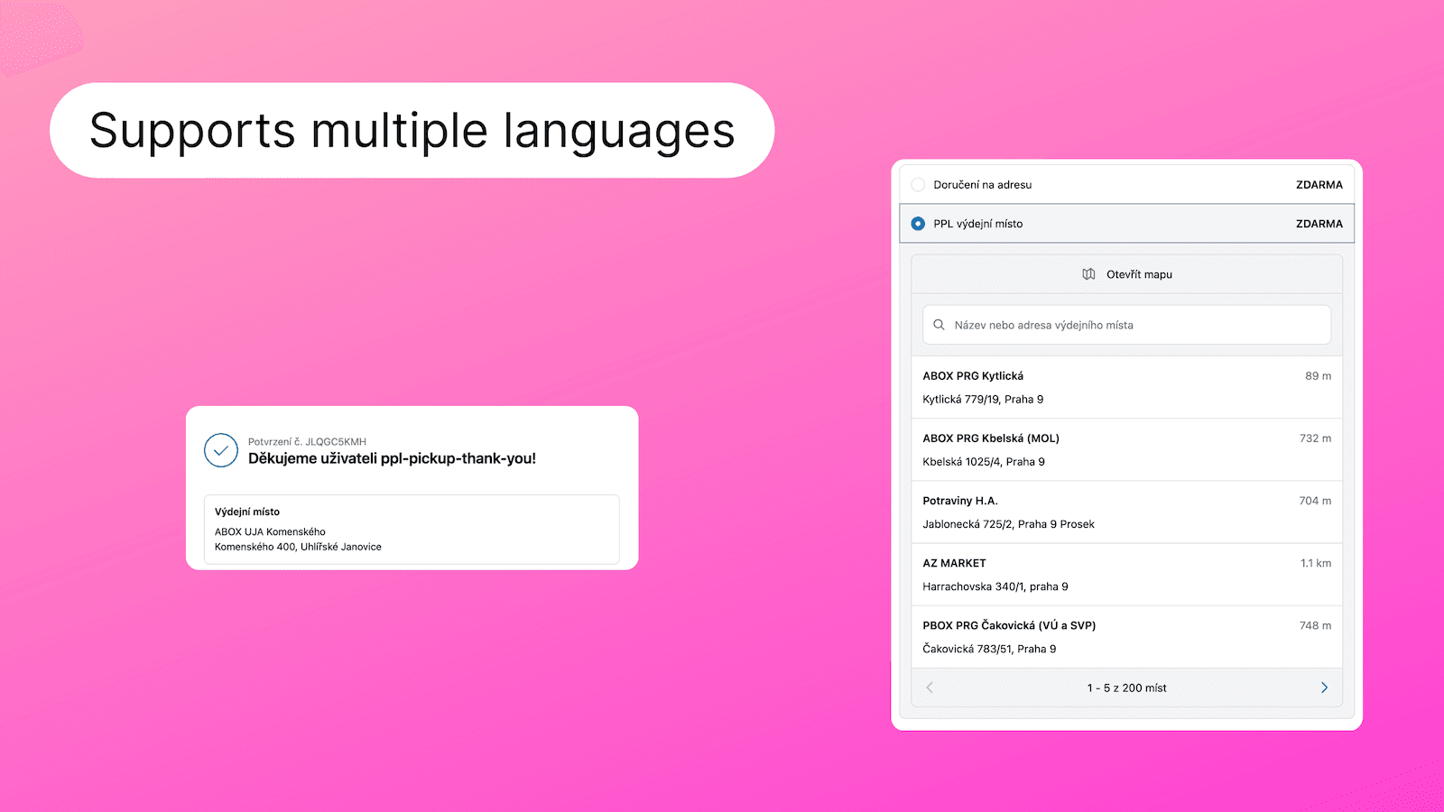Click the right chevron to view next pickup points
The image size is (1444, 812).
1325,687
